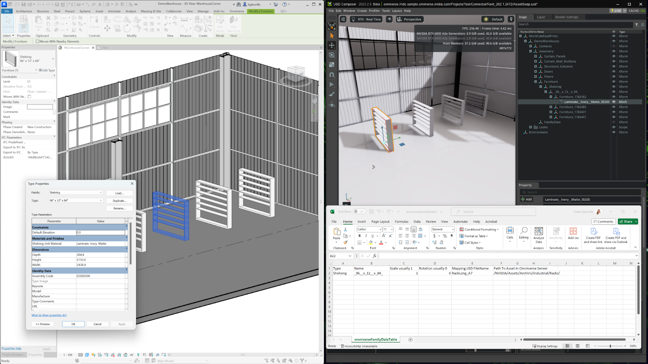Click the Stage panel filter funnel icon
The width and height of the screenshot is (648, 364).
coord(637,25)
